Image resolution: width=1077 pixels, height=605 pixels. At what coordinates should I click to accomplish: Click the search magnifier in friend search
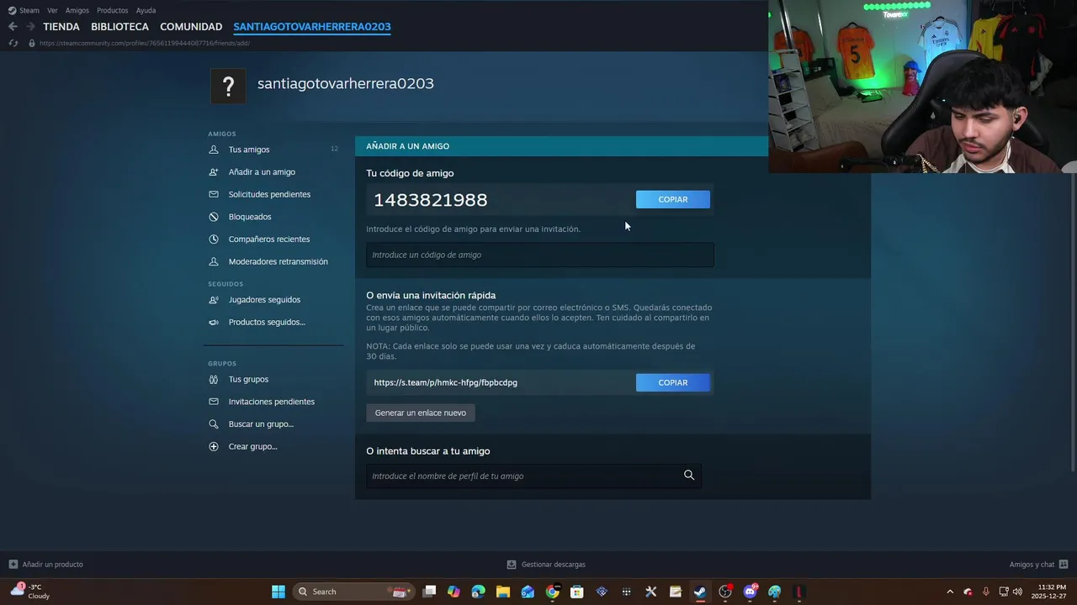coord(689,476)
